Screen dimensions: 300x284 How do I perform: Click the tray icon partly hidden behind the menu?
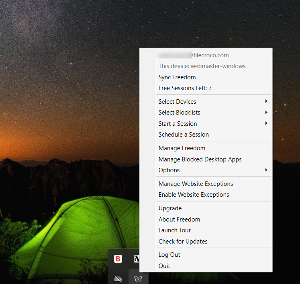[137, 259]
